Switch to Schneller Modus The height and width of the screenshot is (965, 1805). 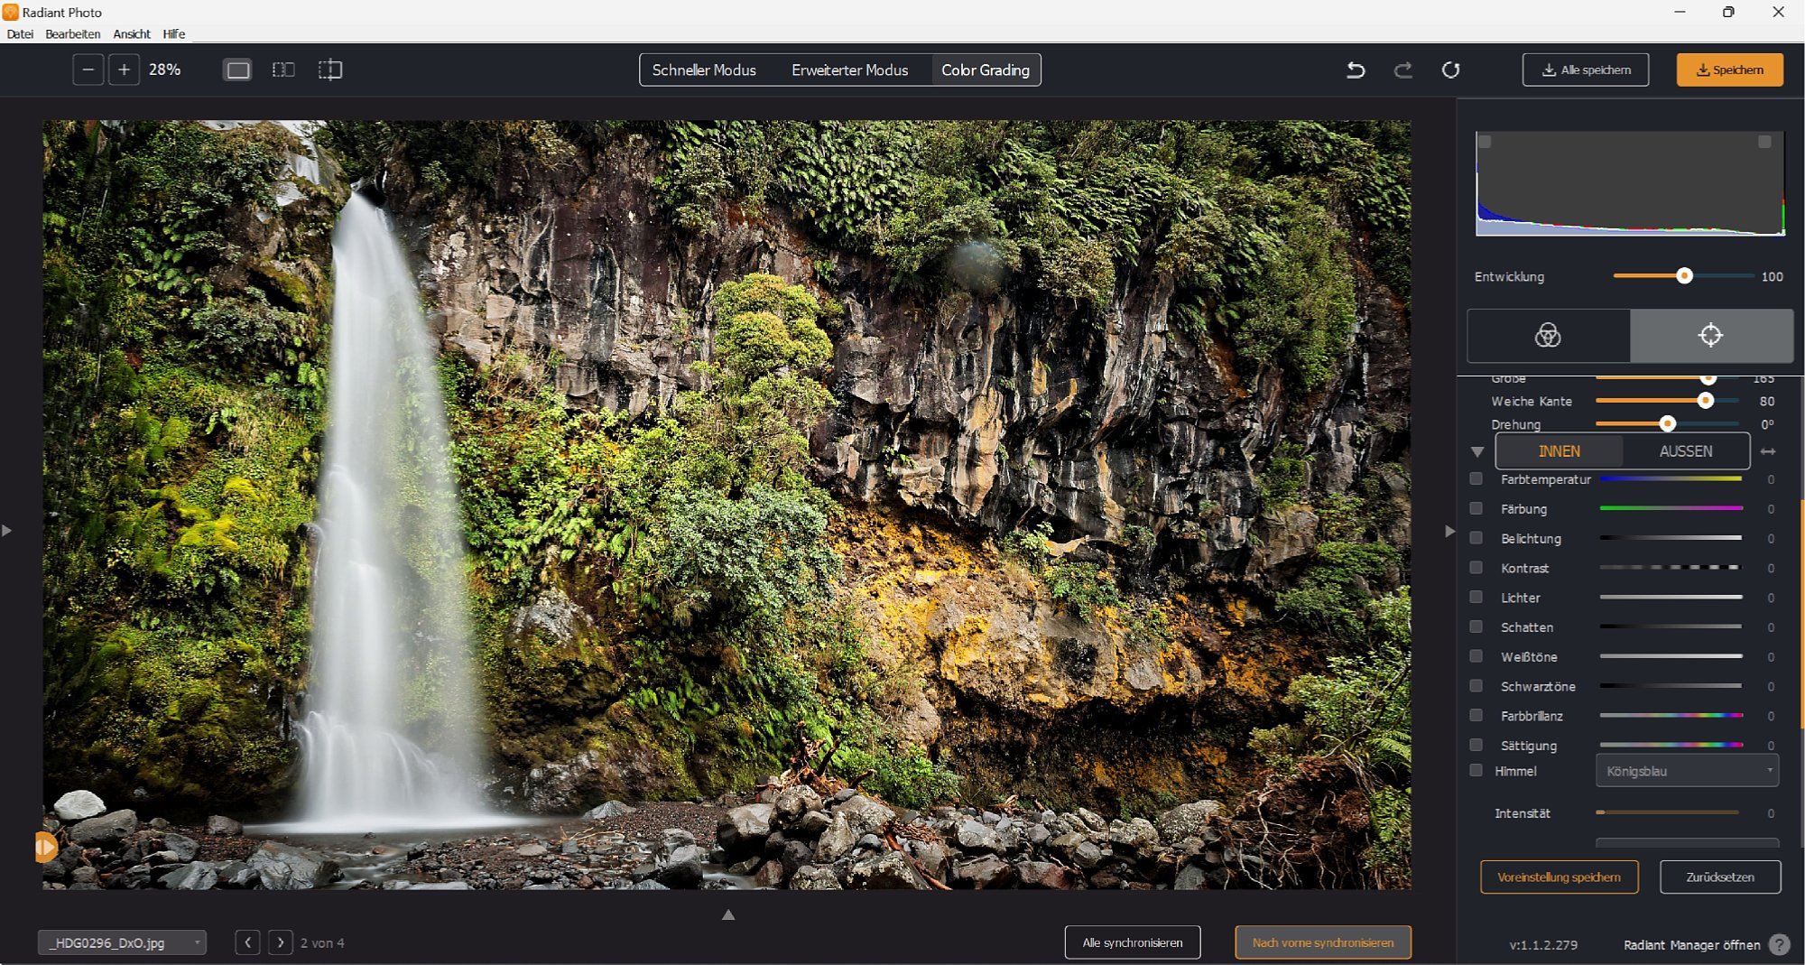pos(704,70)
